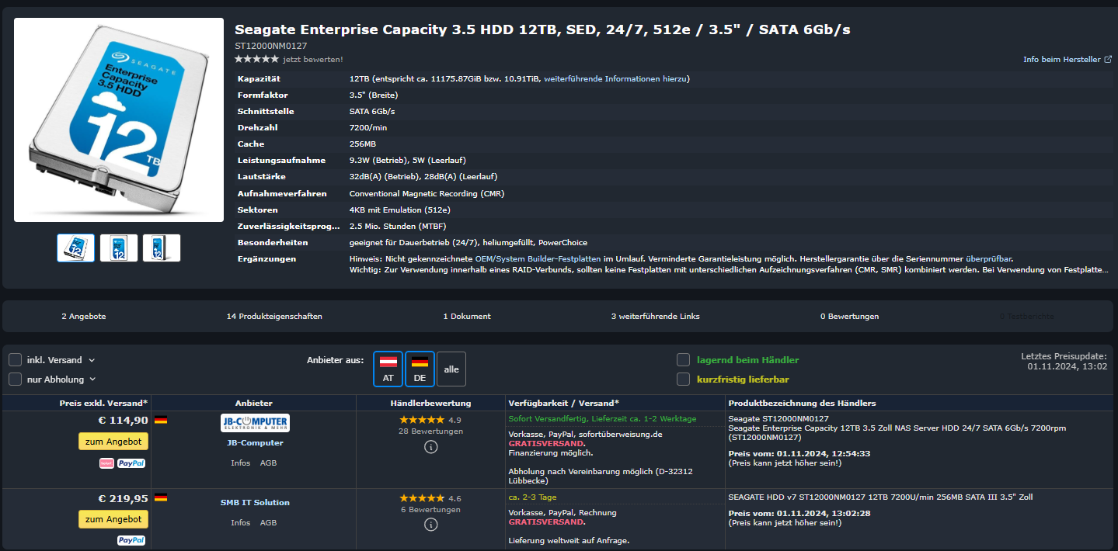Open the 1 Dokument tab
Image resolution: width=1118 pixels, height=551 pixels.
(467, 317)
